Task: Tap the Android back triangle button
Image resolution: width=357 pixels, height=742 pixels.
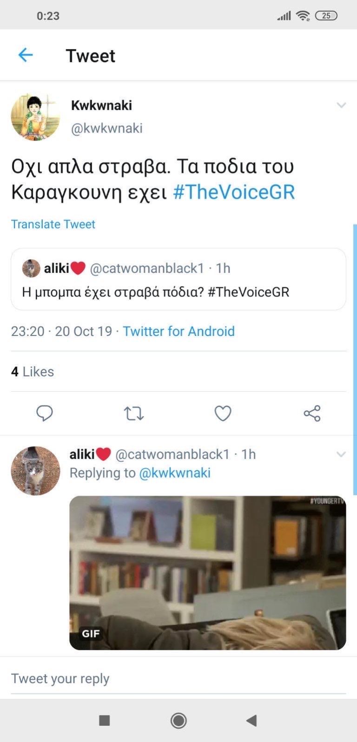Action: pos(251,720)
